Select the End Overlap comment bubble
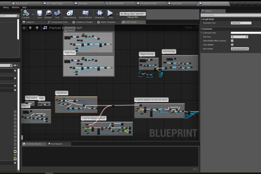This screenshot has height=174, width=261. 169,51
